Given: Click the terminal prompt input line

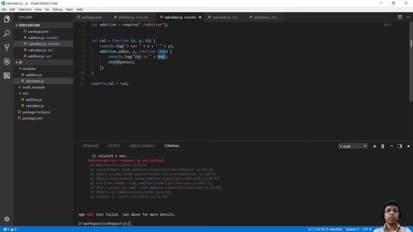Looking at the screenshot, I should point(105,224).
